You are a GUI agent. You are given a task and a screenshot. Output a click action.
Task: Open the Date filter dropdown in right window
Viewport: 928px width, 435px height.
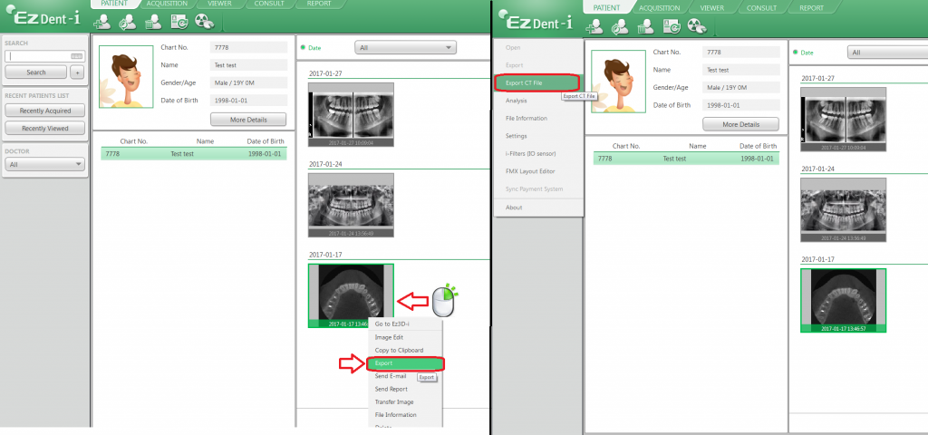(887, 53)
